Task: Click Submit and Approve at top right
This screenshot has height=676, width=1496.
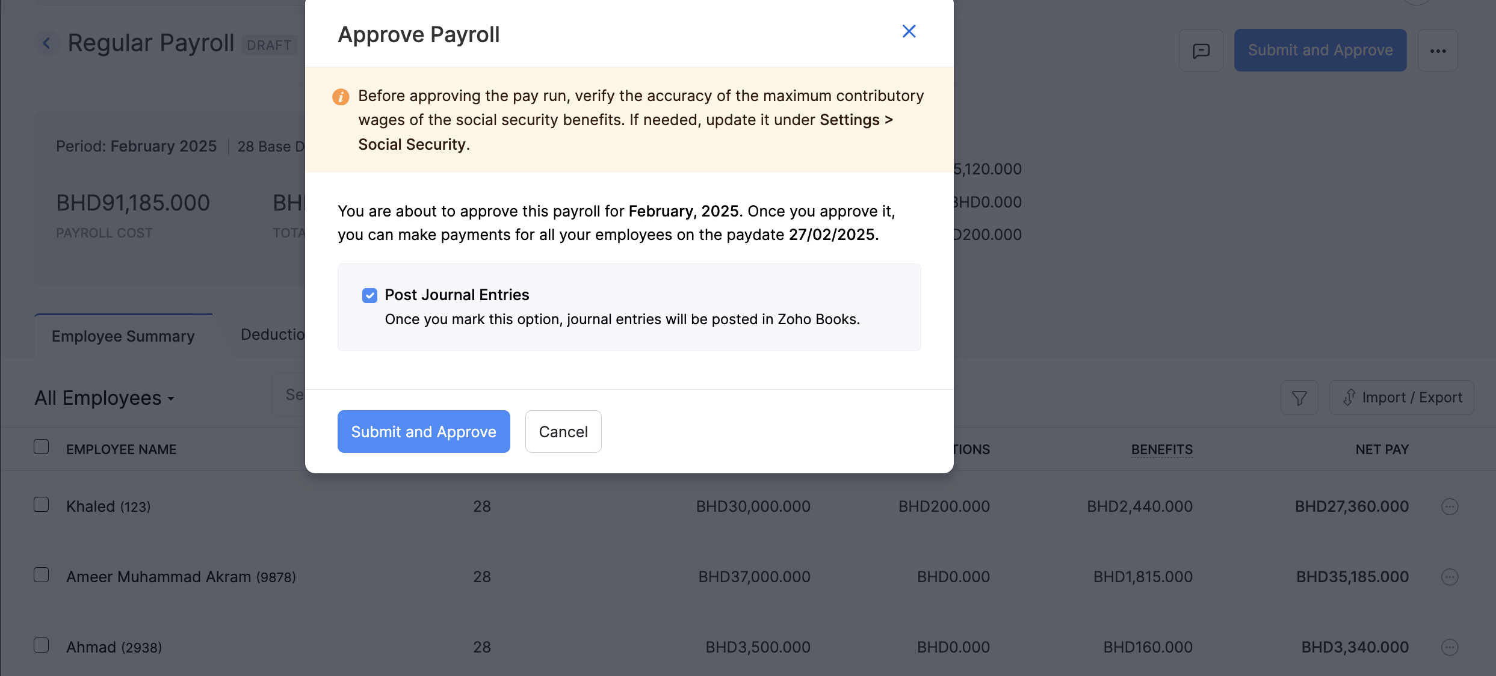Action: (x=1320, y=50)
